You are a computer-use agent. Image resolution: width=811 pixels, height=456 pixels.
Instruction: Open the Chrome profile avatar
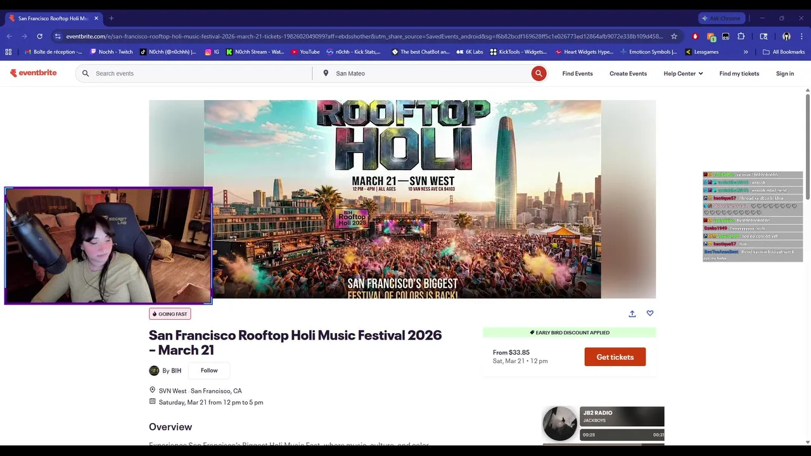tap(786, 36)
